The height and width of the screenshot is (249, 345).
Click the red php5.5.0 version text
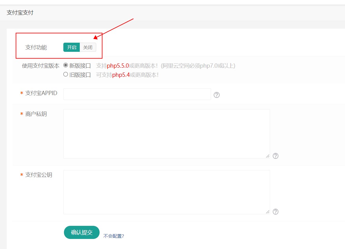click(x=118, y=66)
